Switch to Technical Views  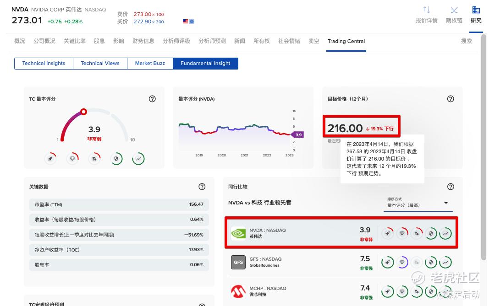[x=100, y=64]
